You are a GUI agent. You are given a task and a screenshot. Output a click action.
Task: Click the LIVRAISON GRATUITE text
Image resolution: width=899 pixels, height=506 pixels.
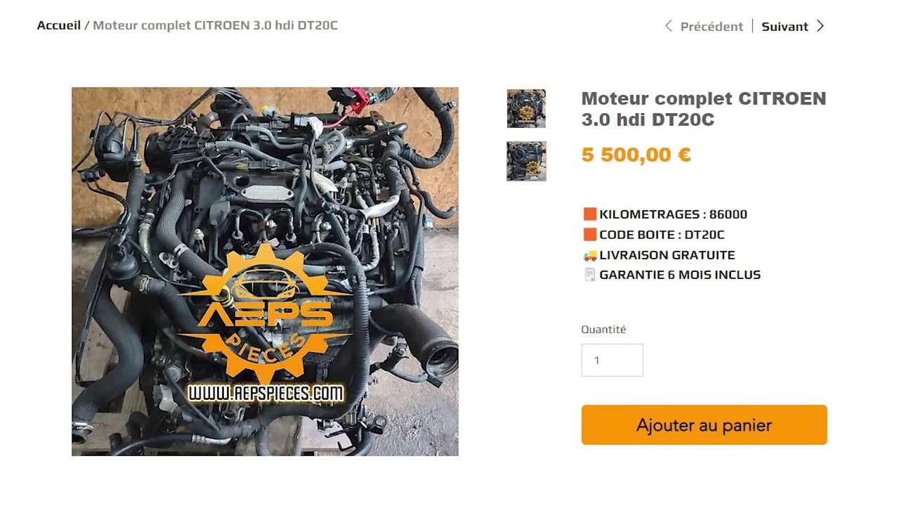point(667,255)
